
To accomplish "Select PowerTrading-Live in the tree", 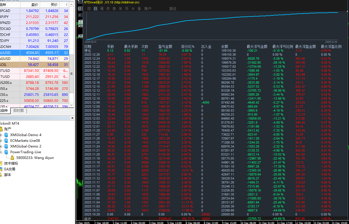I will pos(26,152).
